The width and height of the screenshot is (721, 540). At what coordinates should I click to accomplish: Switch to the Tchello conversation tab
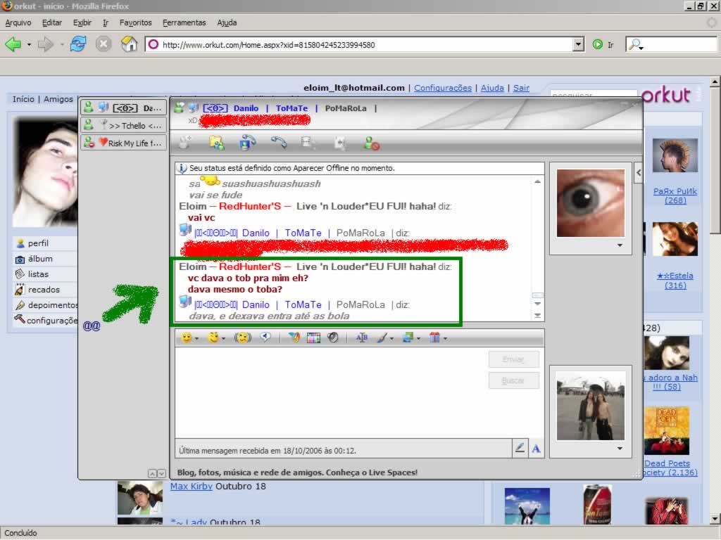pyautogui.click(x=124, y=125)
